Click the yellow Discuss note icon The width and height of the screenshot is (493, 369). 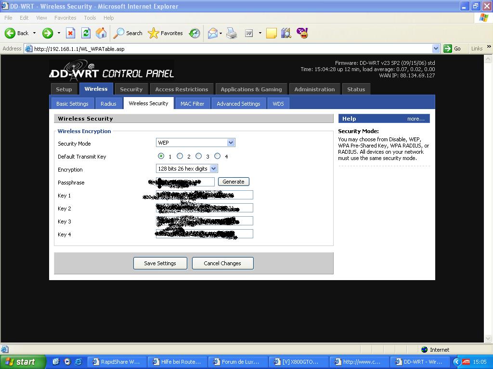(272, 33)
